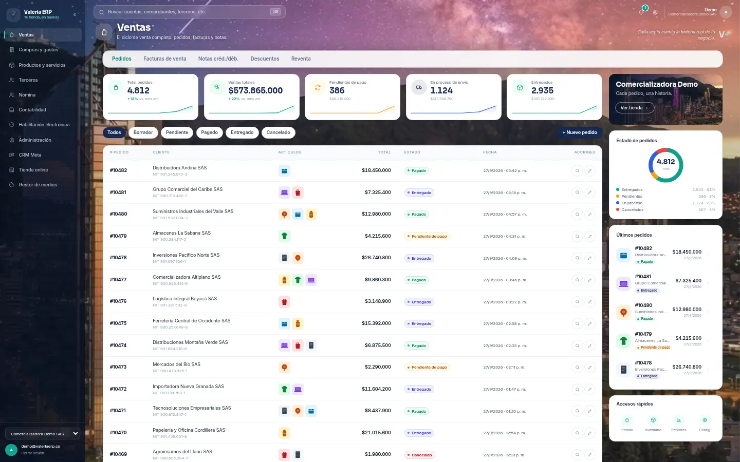740x462 pixels.
Task: Click the laptop article icon in order #10481
Action: coord(284,192)
